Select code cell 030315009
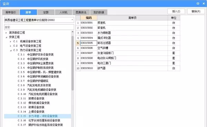Viewport: 207px width, 127px height. coord(89,63)
